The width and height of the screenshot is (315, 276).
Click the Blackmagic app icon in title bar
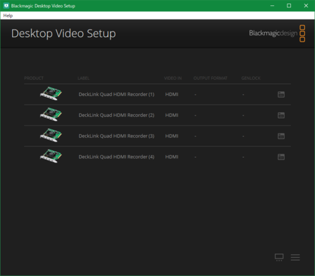[6, 5]
